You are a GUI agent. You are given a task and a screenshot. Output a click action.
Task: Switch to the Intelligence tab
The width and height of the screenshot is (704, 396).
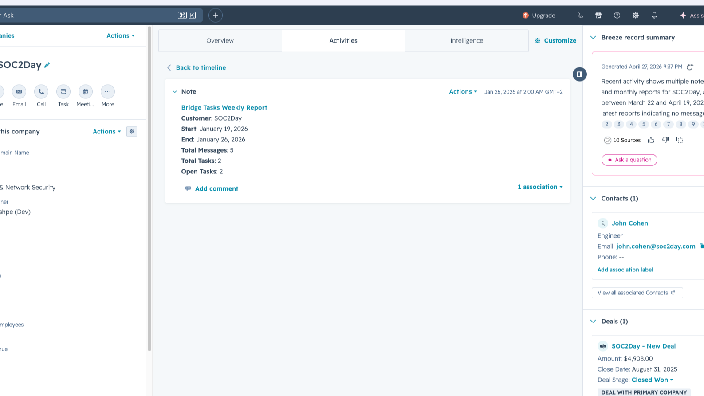(467, 40)
